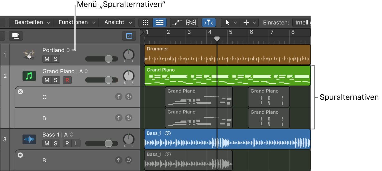Activate Bass_1 alternative B with arrow
The height and width of the screenshot is (171, 382).
pyautogui.click(x=119, y=160)
